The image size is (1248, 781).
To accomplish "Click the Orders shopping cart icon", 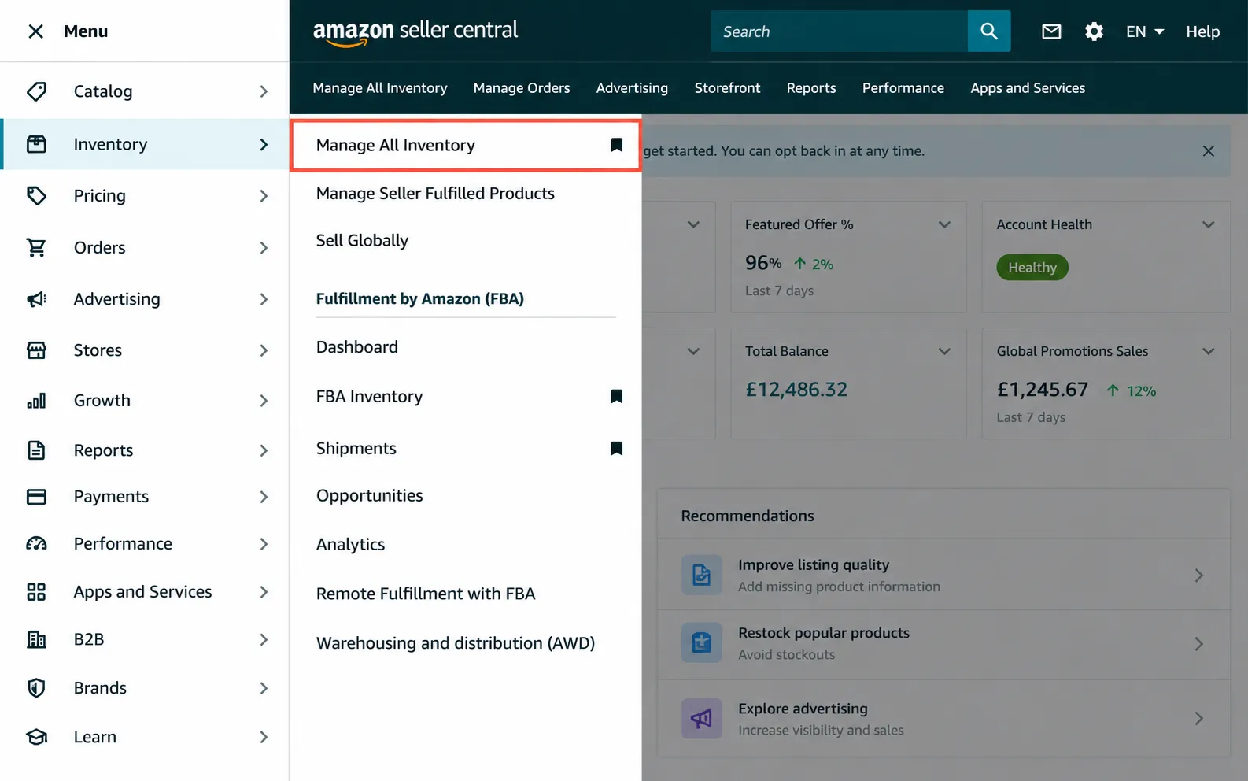I will (x=36, y=247).
